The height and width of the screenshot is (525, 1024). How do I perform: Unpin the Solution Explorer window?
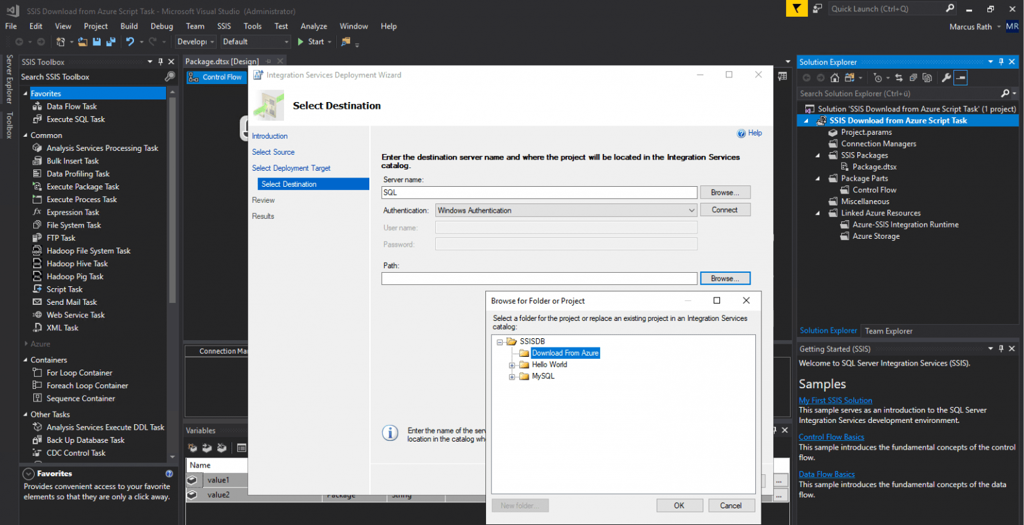tap(1001, 61)
